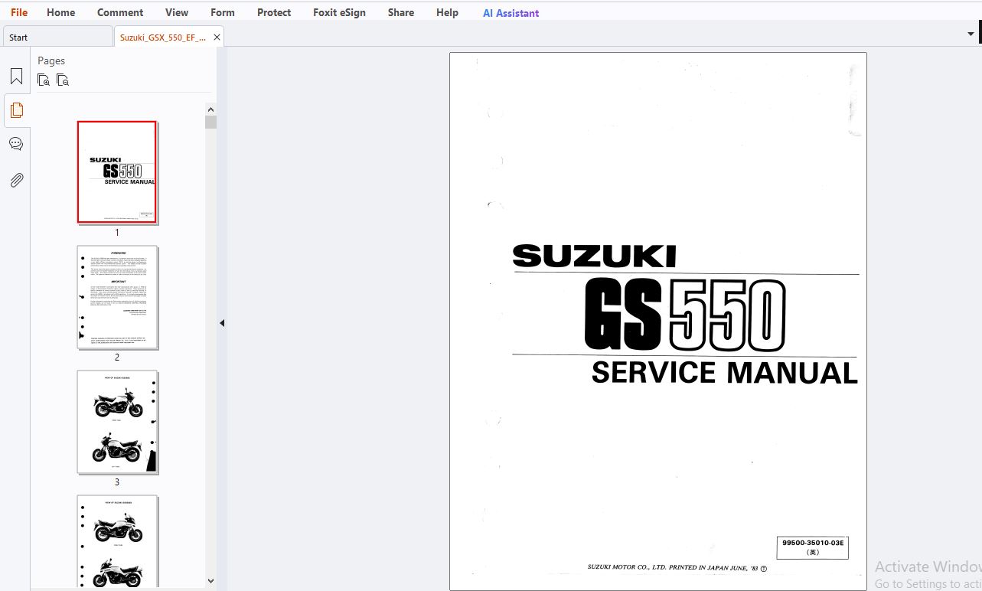Open the Foxit eSign tab
The width and height of the screenshot is (982, 591).
339,12
